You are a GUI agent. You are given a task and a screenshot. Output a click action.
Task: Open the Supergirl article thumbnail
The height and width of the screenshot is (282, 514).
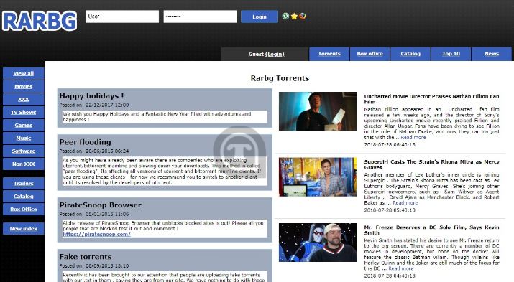318,177
